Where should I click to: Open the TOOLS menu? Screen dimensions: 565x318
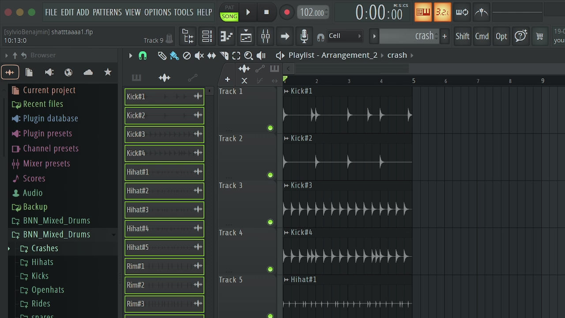184,12
